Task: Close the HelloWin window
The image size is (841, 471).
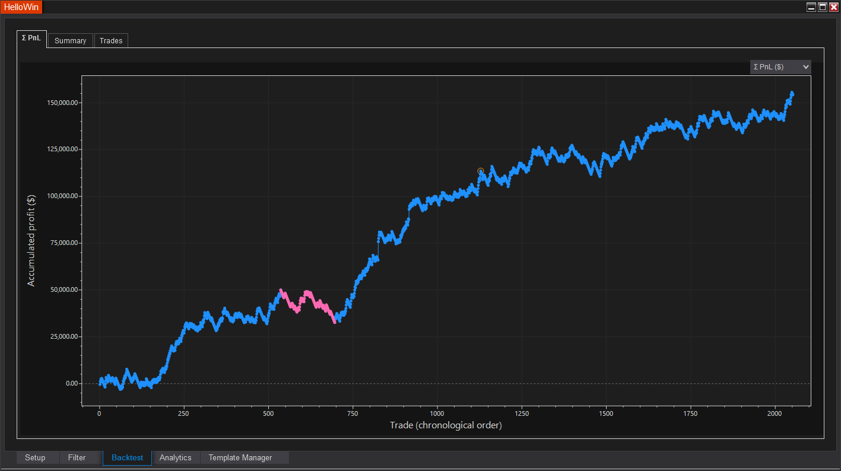Action: tap(834, 7)
